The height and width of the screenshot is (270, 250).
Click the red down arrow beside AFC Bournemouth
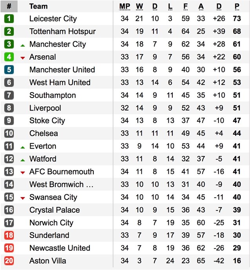(23, 173)
